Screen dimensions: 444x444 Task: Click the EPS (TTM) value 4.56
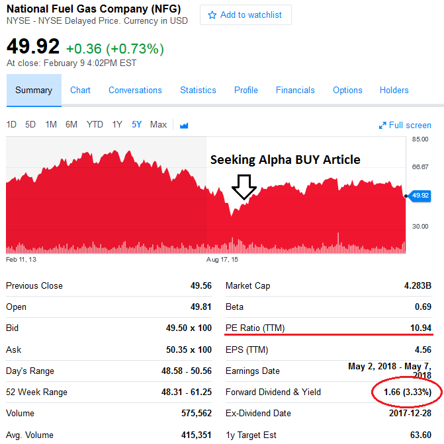(423, 350)
